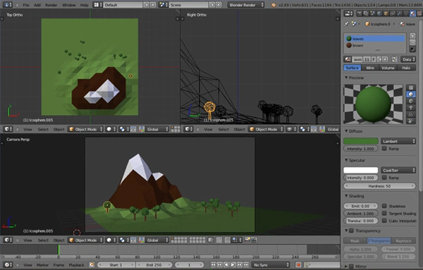The image size is (423, 270).
Task: Open the Lambert diffuse shader dropdown
Action: (398, 141)
